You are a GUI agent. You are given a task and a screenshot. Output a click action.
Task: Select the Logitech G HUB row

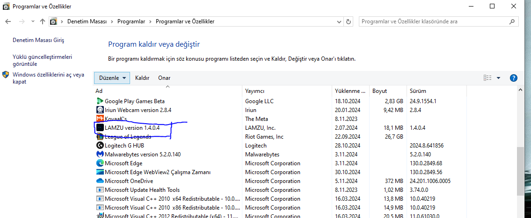(x=280, y=145)
